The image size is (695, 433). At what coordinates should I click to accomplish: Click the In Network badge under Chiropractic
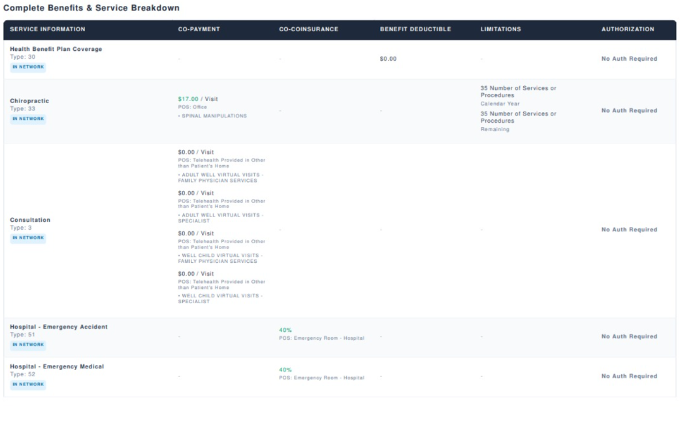[28, 119]
